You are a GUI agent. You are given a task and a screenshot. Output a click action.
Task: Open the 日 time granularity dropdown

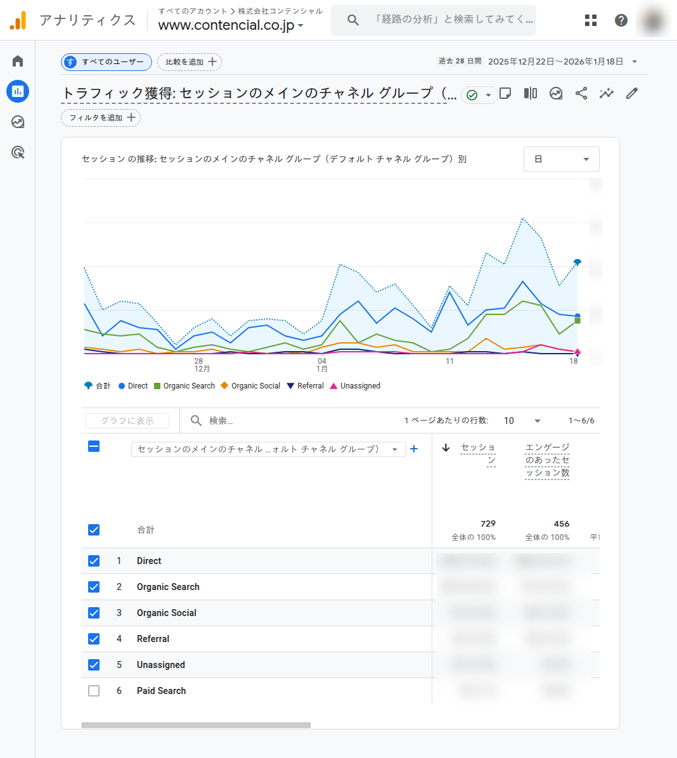561,159
